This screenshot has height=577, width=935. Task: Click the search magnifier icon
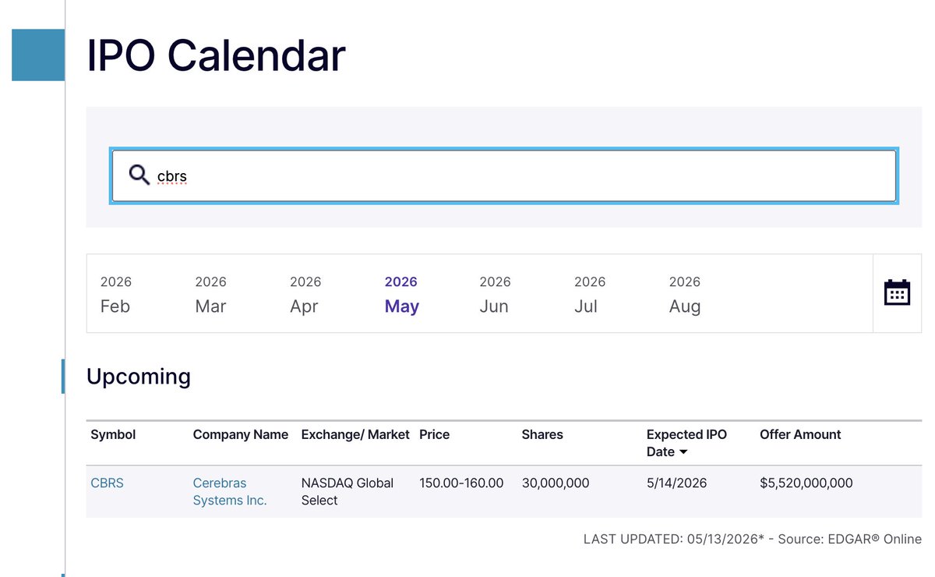click(139, 175)
